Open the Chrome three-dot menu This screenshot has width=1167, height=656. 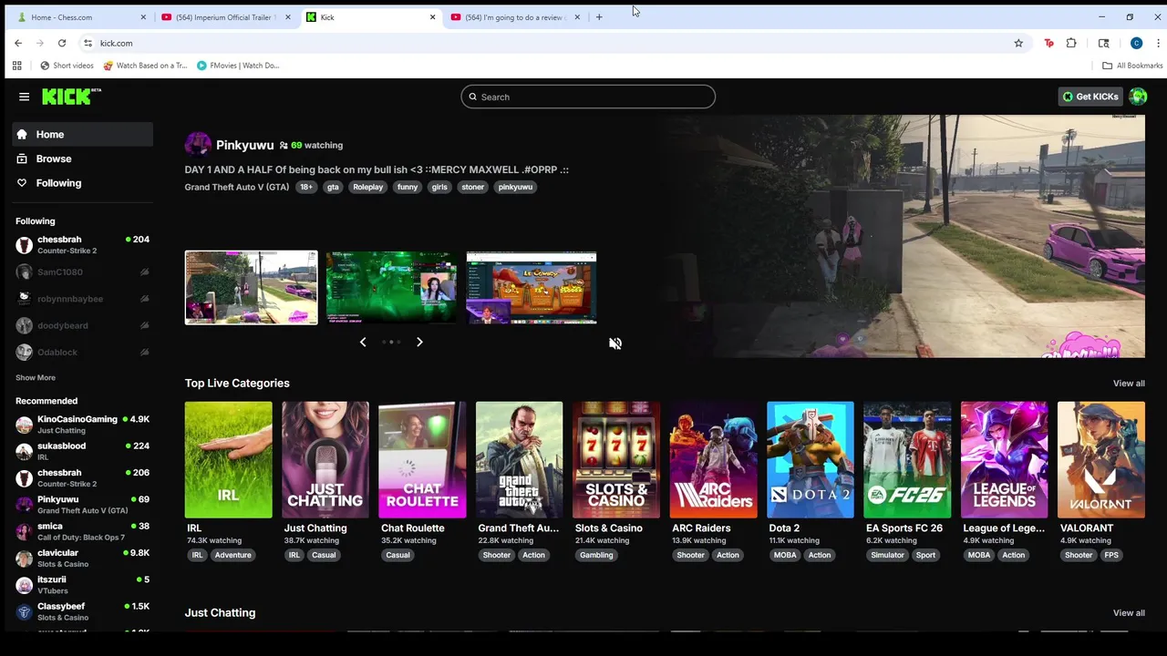click(1158, 43)
